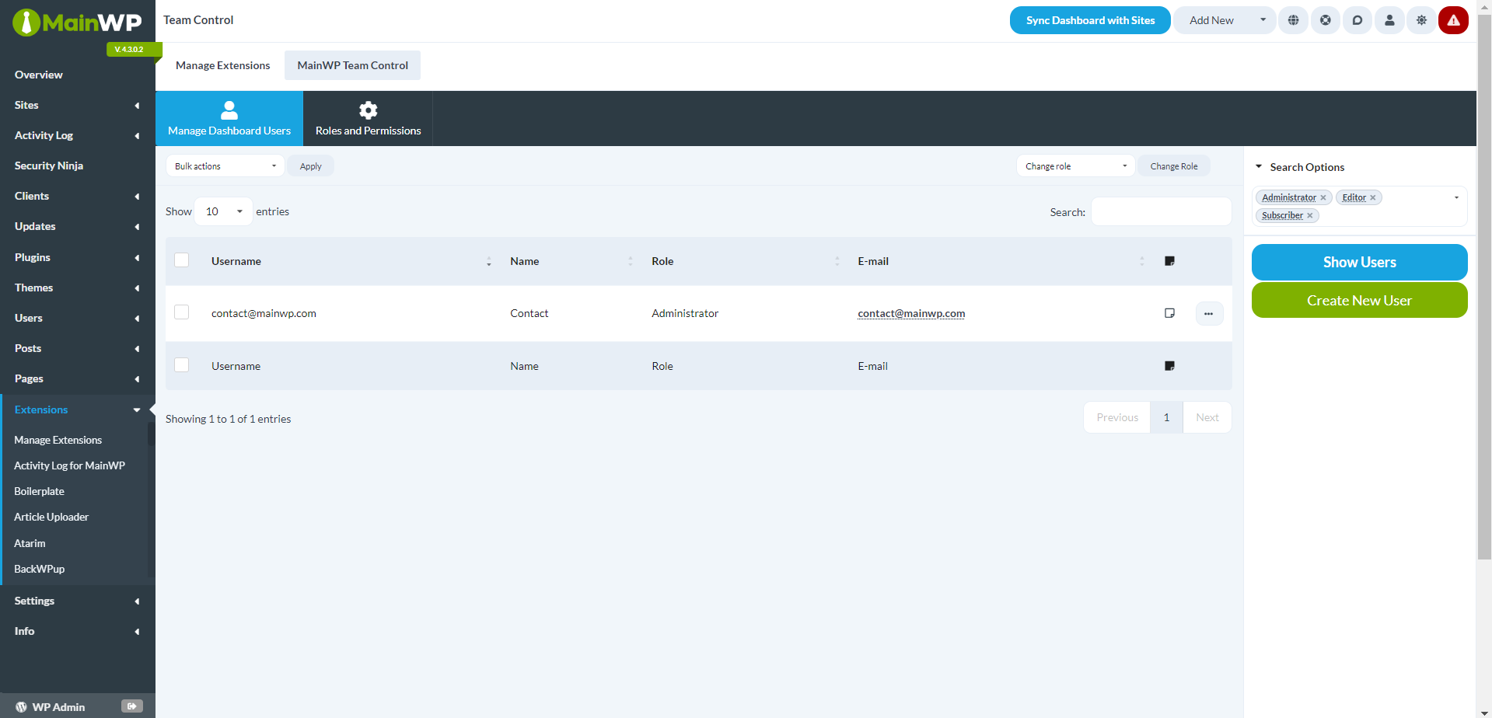Open the Show entries count dropdown
Screen dimensions: 1492x718
[223, 211]
